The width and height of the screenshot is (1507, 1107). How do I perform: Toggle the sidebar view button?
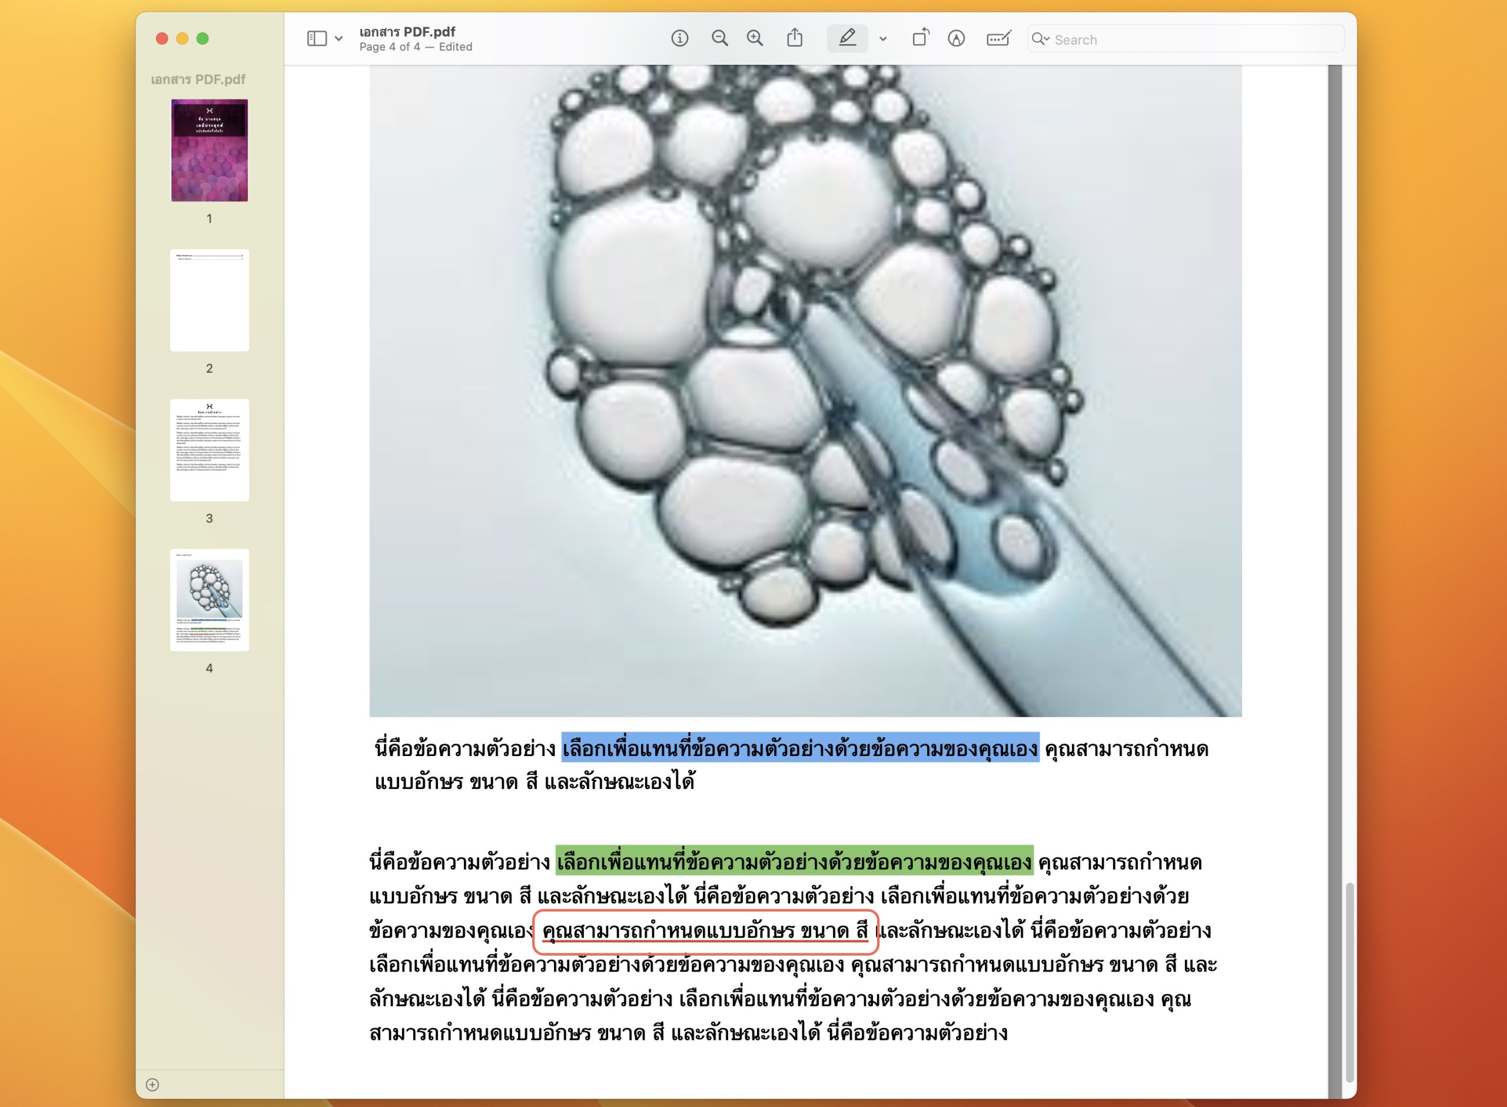pyautogui.click(x=317, y=38)
